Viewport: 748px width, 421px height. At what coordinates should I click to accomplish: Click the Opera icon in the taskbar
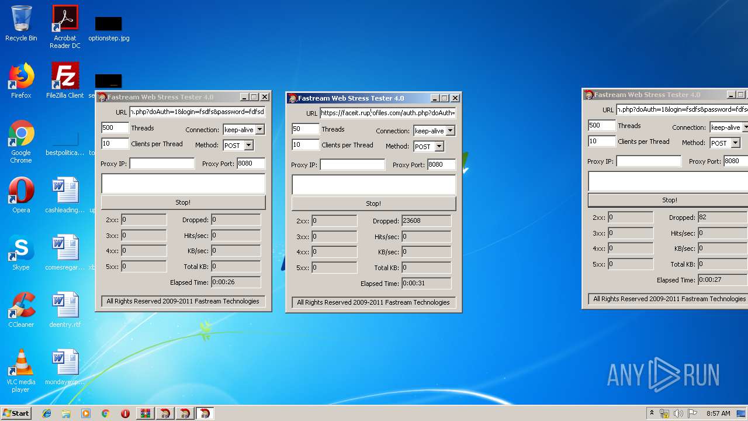(125, 413)
